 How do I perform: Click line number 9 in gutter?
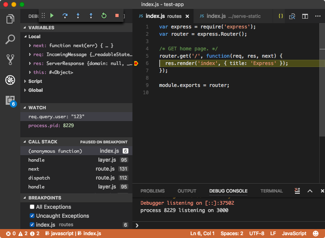point(147,85)
